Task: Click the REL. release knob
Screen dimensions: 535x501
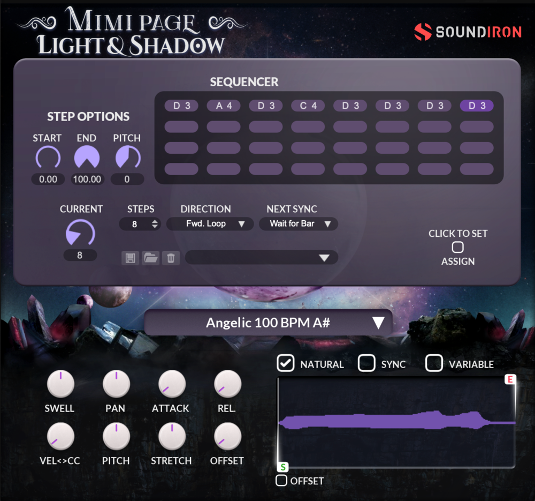Action: [227, 384]
